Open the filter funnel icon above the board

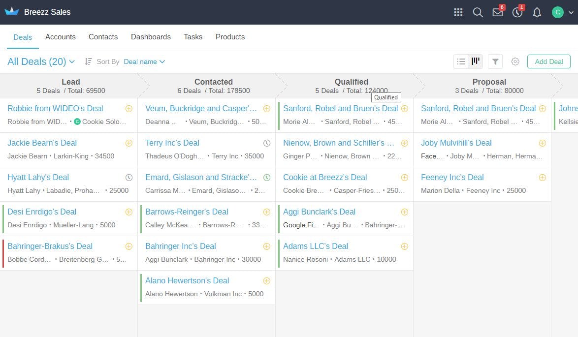pos(495,61)
